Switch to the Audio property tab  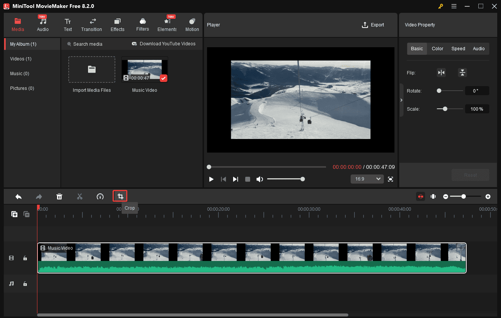point(479,49)
